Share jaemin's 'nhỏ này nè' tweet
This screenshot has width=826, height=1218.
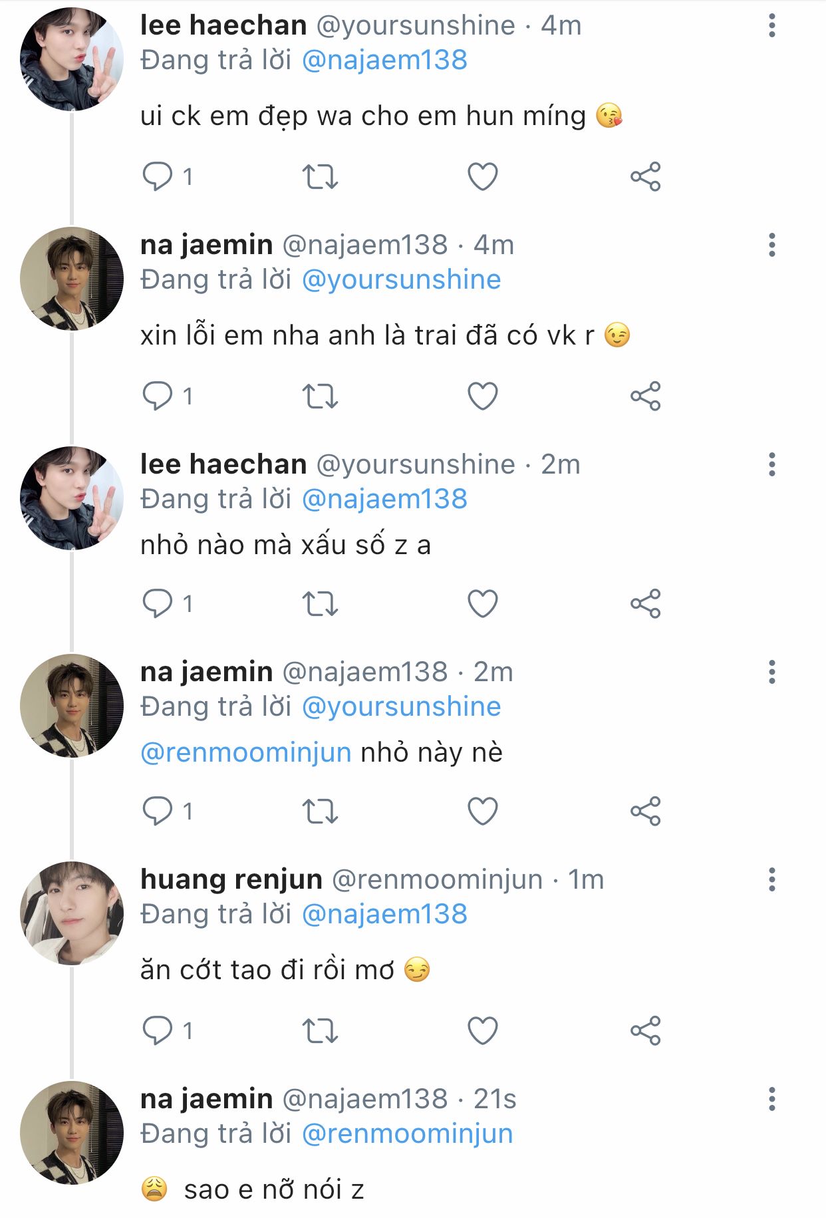645,812
